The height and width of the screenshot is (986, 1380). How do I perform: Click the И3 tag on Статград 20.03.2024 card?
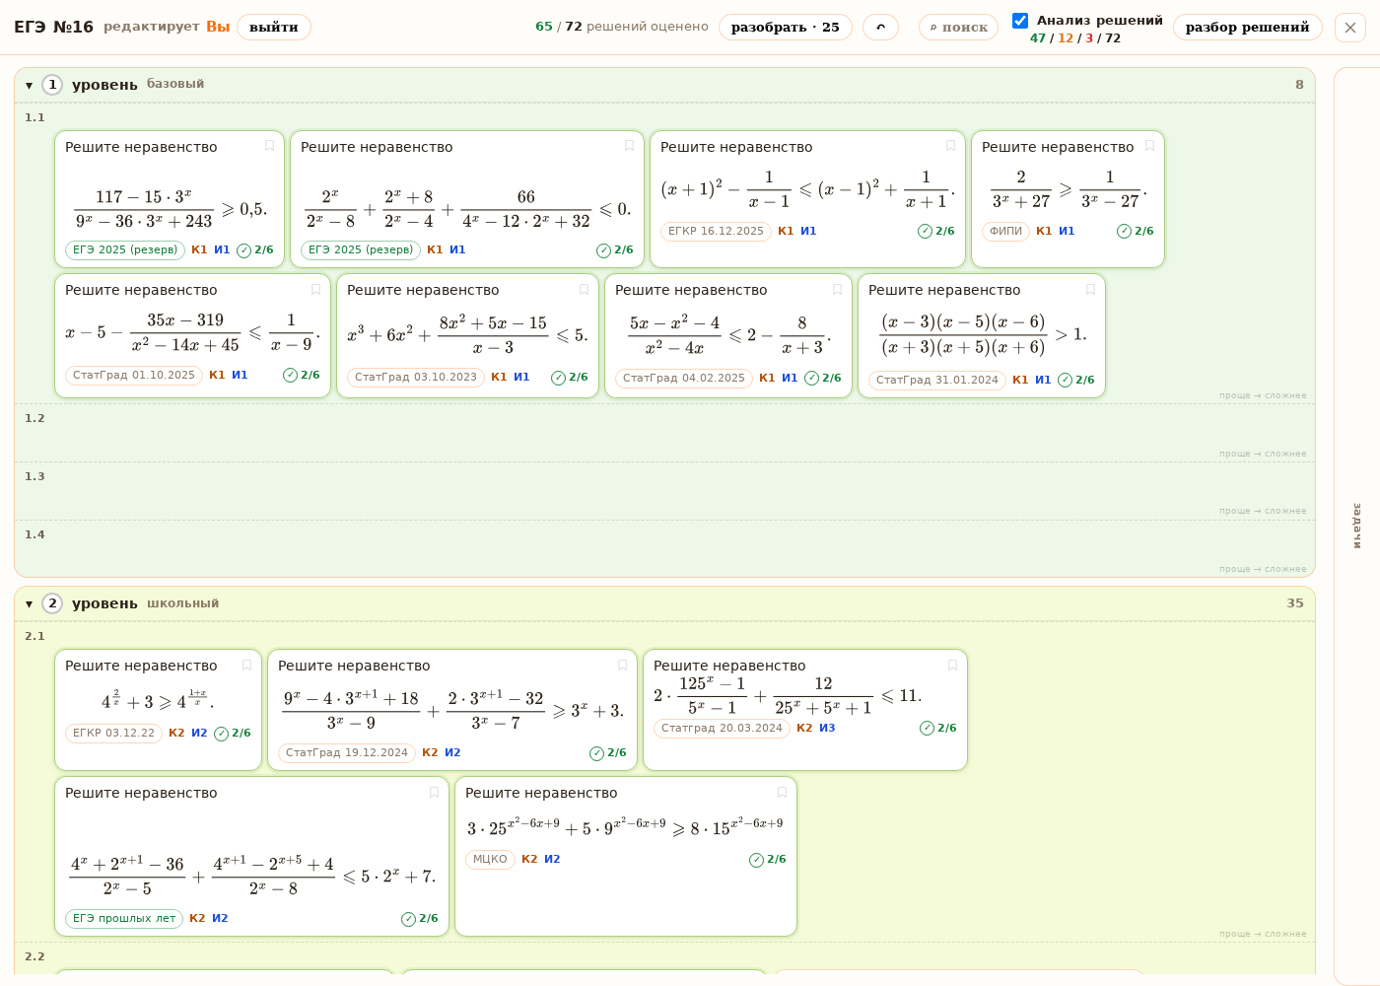pos(827,728)
